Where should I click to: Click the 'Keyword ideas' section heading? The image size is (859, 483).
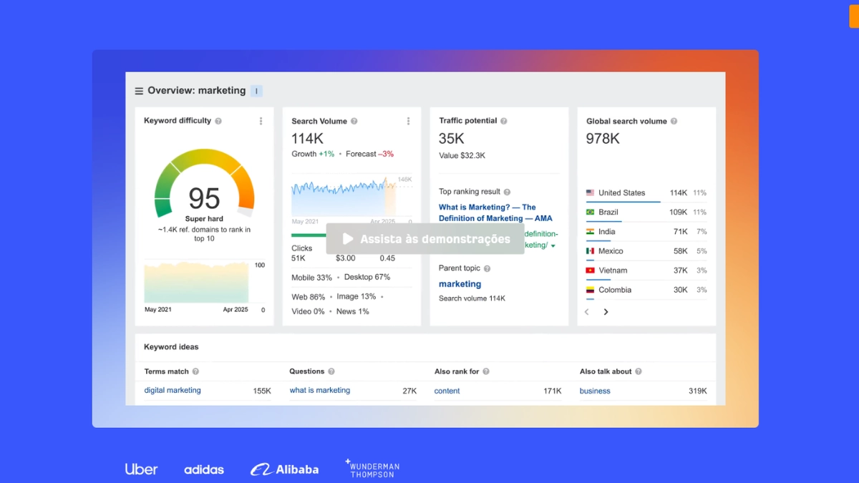[171, 347]
